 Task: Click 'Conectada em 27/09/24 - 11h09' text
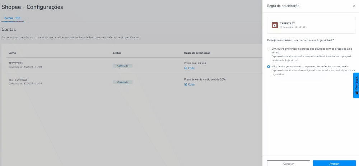click(25, 67)
